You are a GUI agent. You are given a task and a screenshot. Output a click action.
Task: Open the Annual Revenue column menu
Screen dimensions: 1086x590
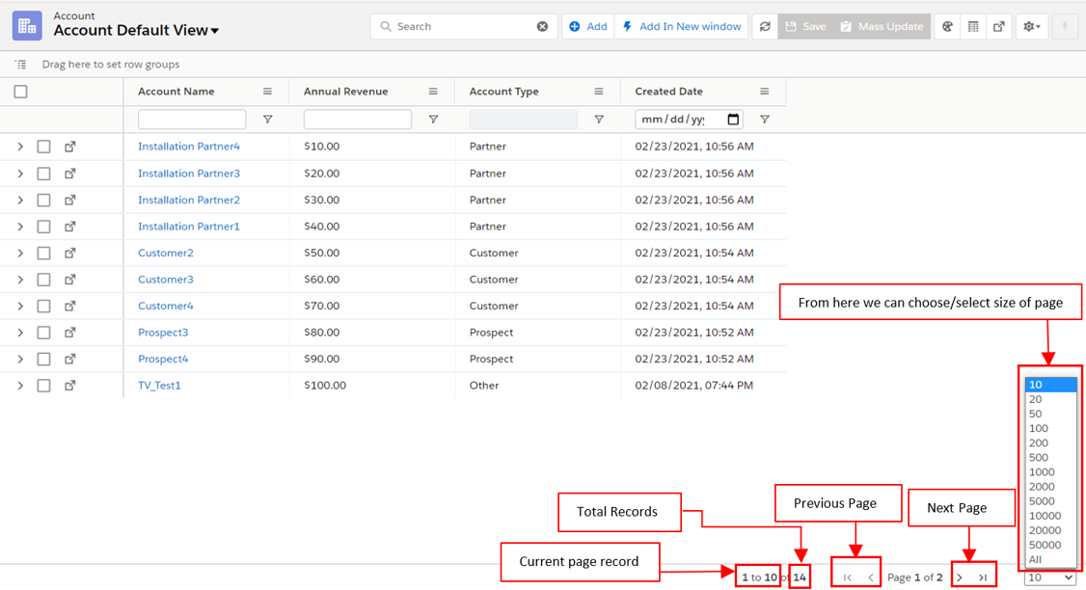tap(433, 92)
